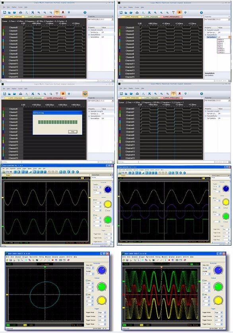This screenshot has width=233, height=333.
Task: Click the blue Time/DIV knob in the square-wave oscilloscope
Action: click(x=226, y=188)
